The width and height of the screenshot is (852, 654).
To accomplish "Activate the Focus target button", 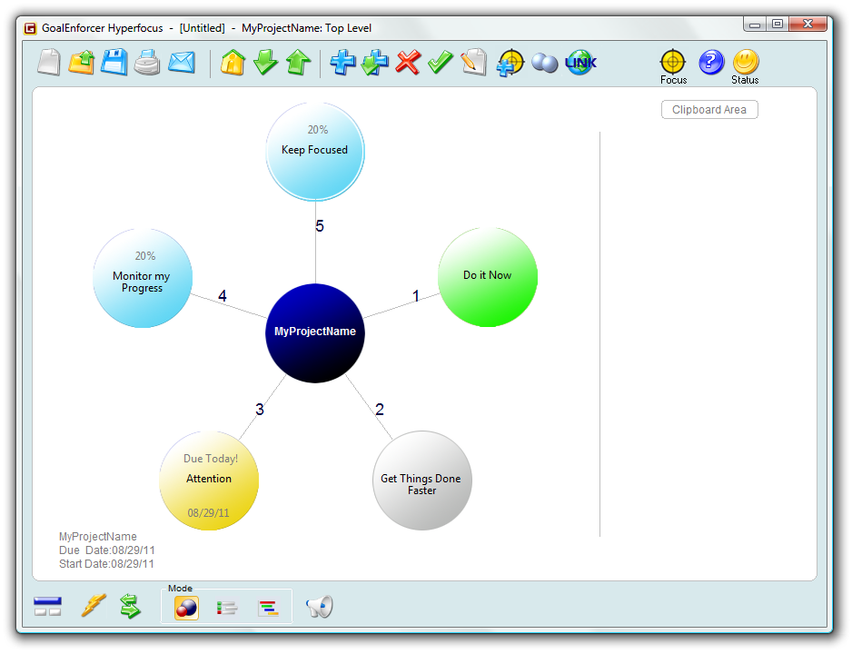I will (673, 67).
